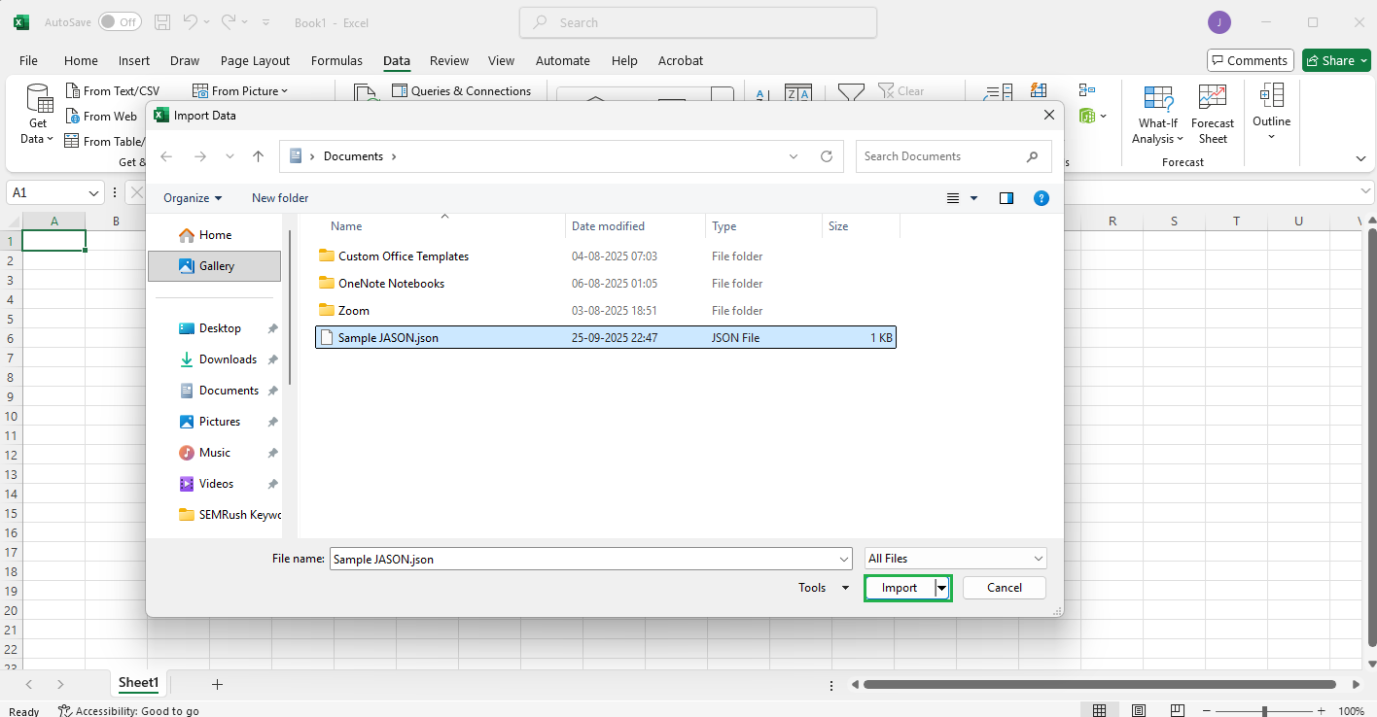This screenshot has width=1377, height=717.
Task: Open Get Data in the ribbon
Action: 37,114
